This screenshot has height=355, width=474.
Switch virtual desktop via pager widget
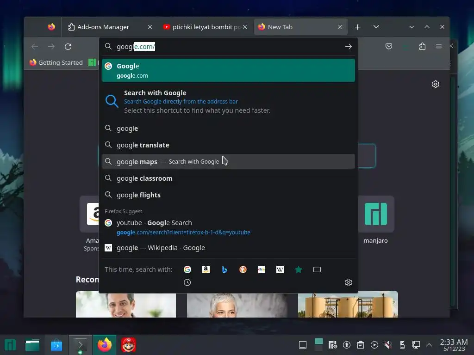(318, 345)
